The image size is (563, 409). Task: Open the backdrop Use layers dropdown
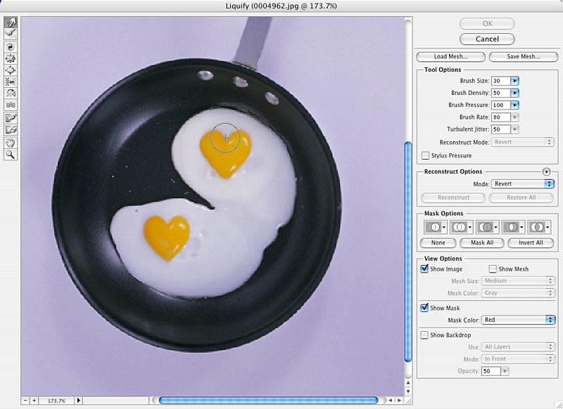coord(518,346)
